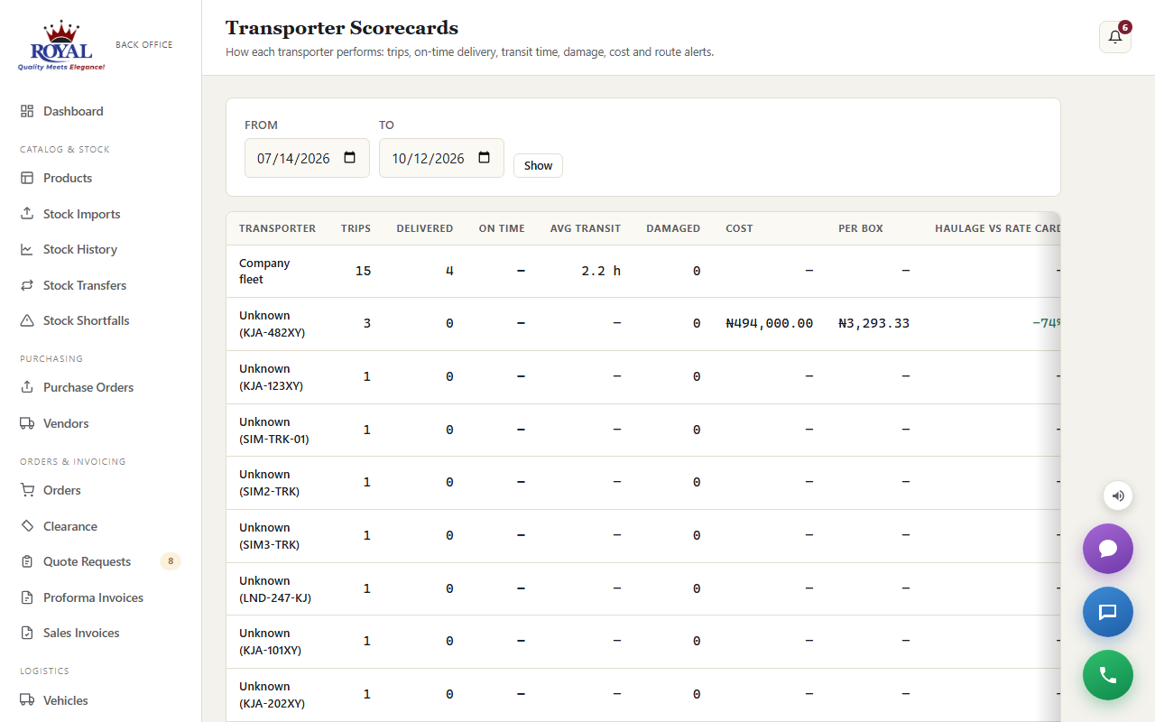Click the AVG TRANSIT column header
The height and width of the screenshot is (722, 1155).
coord(586,228)
